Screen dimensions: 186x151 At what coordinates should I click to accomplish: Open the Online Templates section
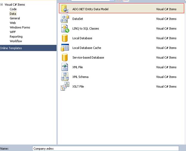click(28, 48)
